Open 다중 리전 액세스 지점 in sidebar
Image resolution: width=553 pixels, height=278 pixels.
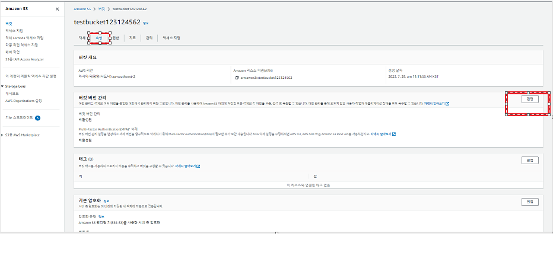21,44
